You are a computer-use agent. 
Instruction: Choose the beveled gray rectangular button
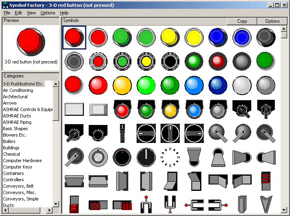(x=98, y=110)
